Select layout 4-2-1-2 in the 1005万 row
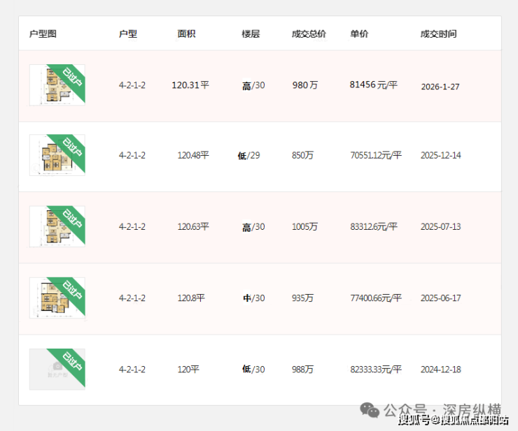Image resolution: width=518 pixels, height=431 pixels. coord(132,226)
